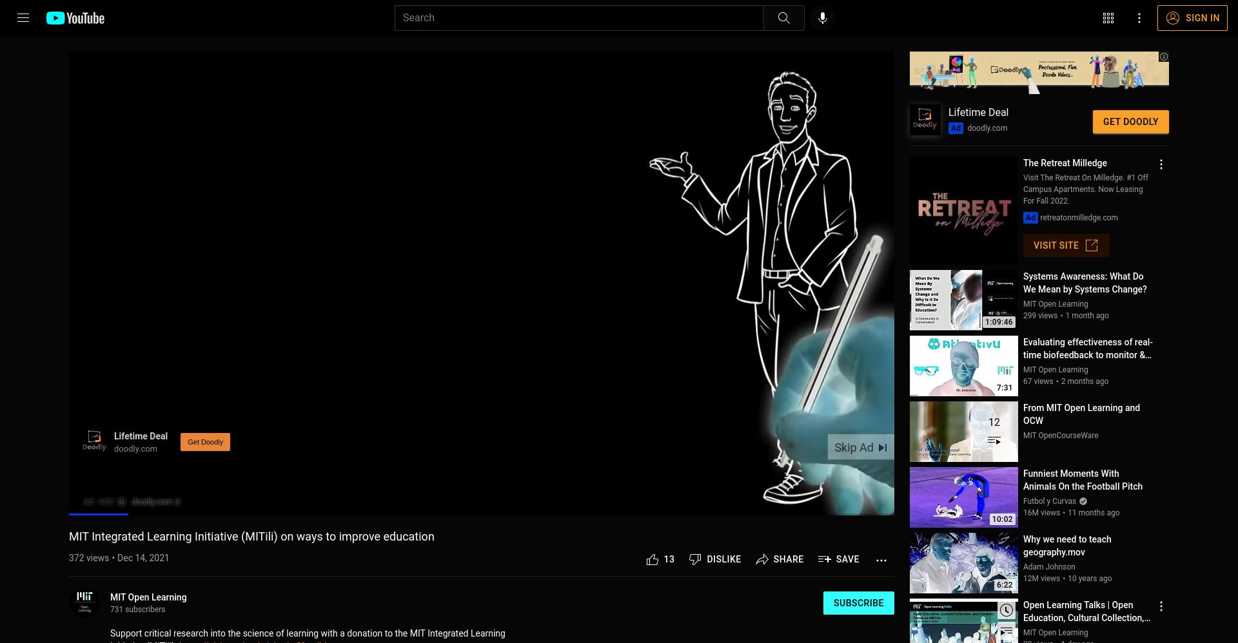Open 'From MIT Open Learning and OCW' title
Screen dimensions: 1238x643
[x=1082, y=414]
